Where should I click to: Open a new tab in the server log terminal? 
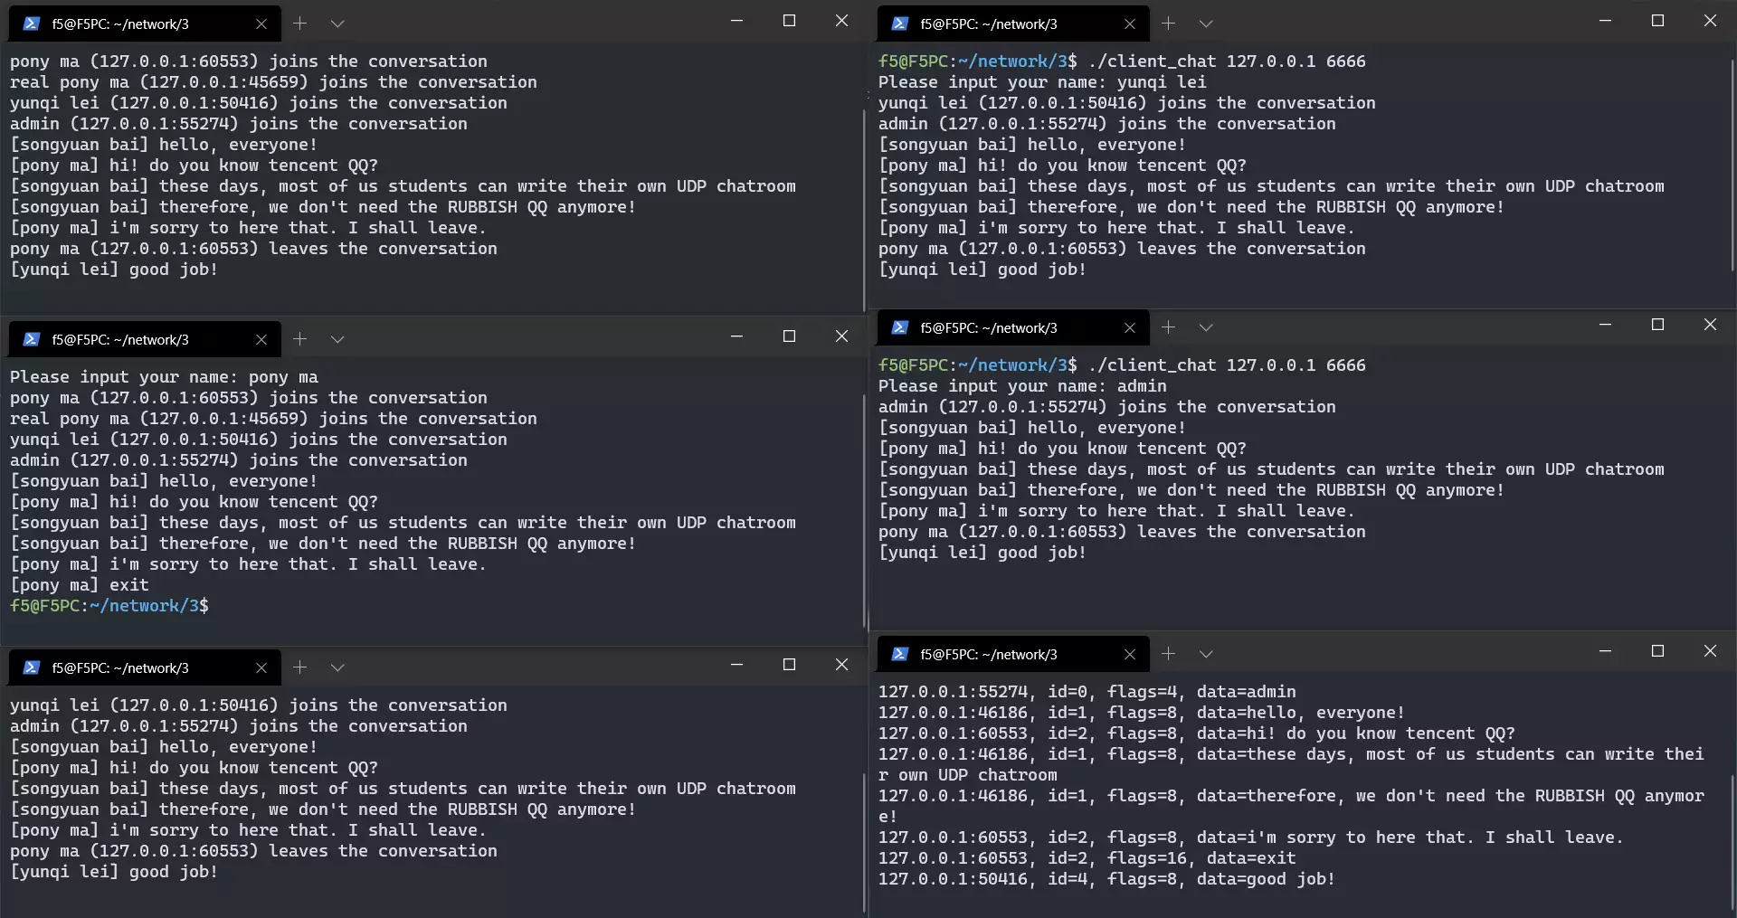point(1168,654)
